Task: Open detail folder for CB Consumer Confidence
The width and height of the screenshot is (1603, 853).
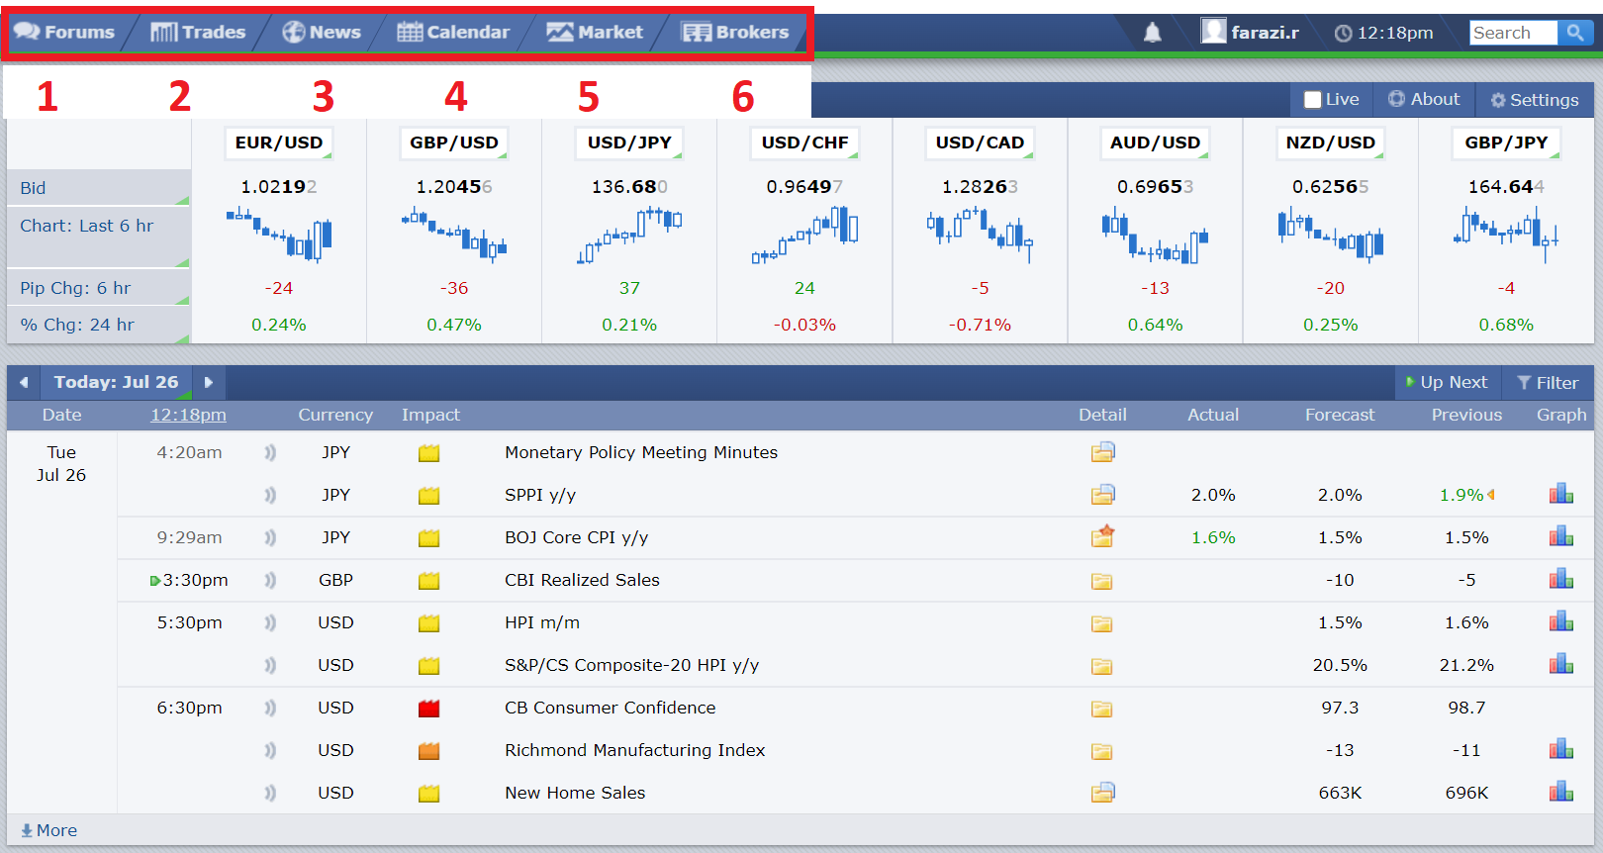Action: click(1101, 709)
